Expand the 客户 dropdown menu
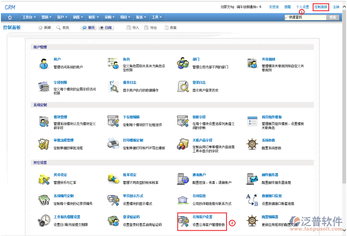Image resolution: width=347 pixels, height=236 pixels. (x=62, y=17)
